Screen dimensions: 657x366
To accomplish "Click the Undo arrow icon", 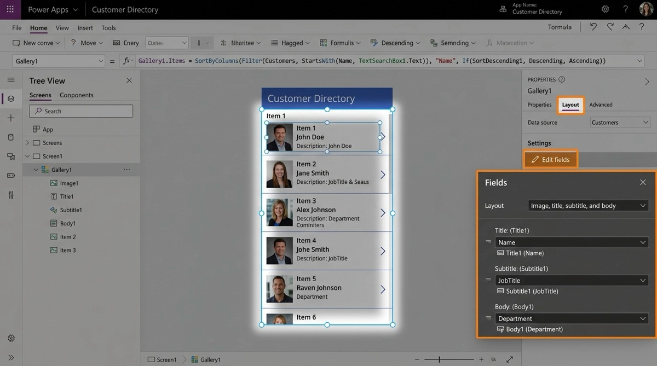I will [x=593, y=27].
